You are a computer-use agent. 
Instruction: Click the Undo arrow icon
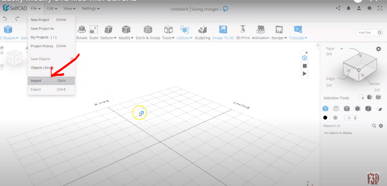[x=5, y=19]
